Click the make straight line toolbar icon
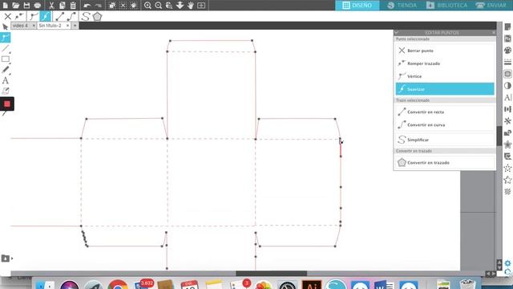Viewport: 513px width, 289px height. pos(60,16)
